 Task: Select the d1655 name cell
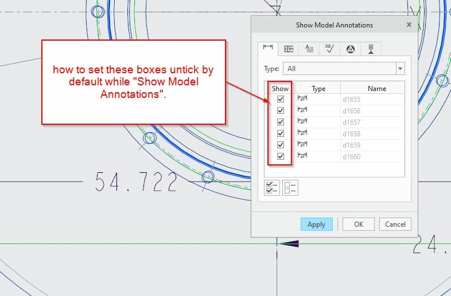click(x=372, y=100)
